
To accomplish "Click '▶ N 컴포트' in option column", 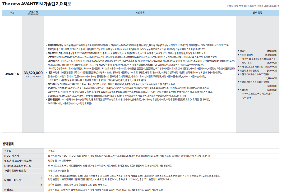I will click(243, 90).
